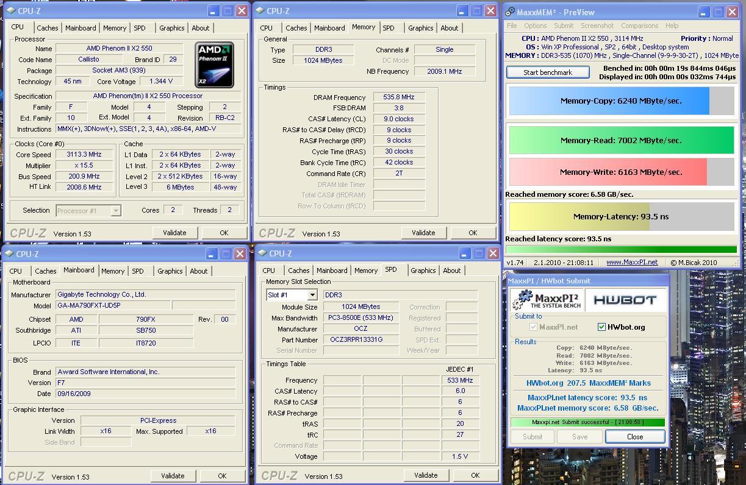Image resolution: width=746 pixels, height=485 pixels.
Task: Open the Screenshot menu in MaxxMEM²
Action: pos(597,26)
